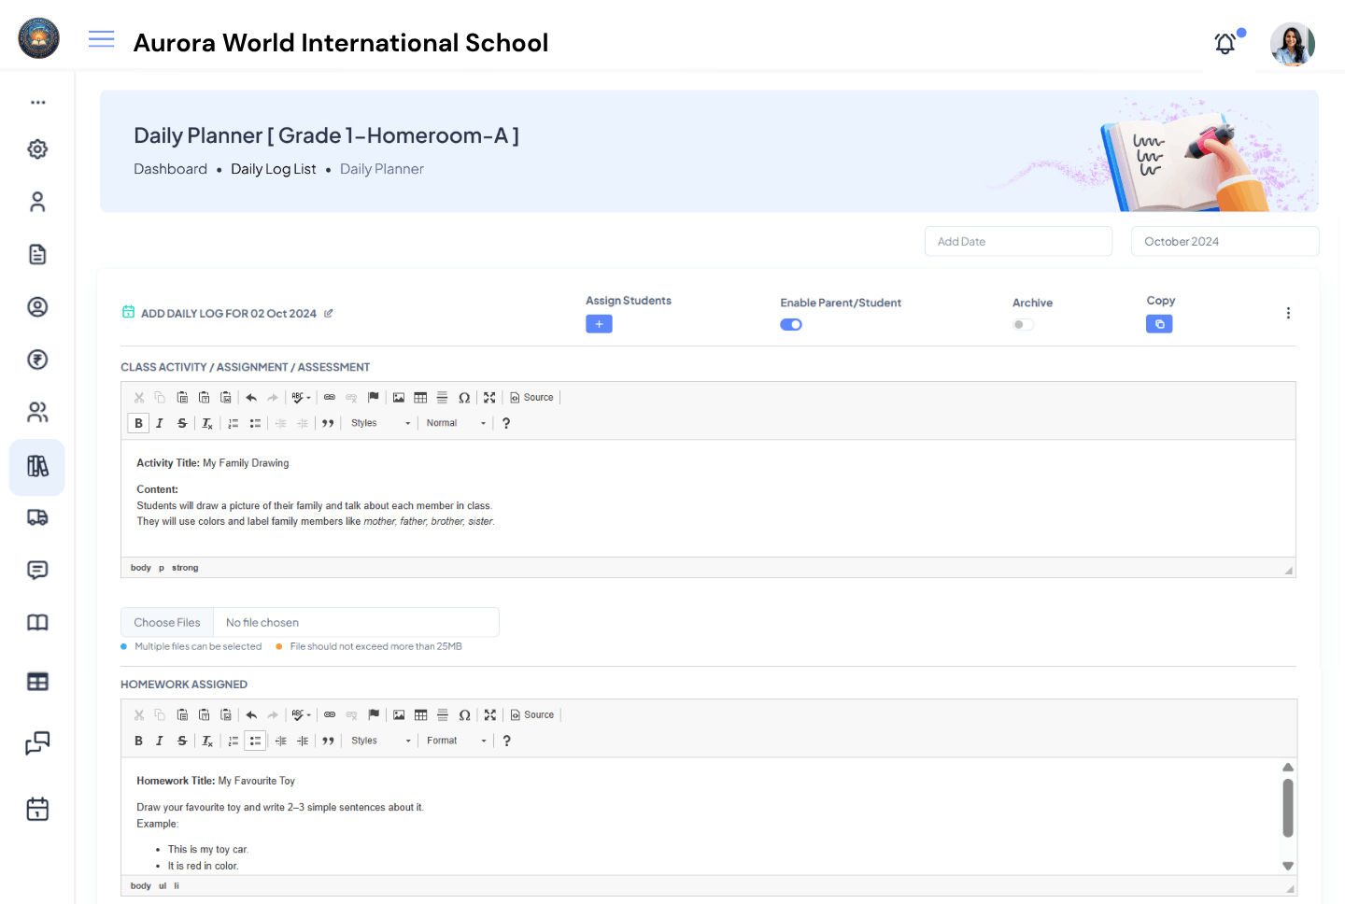Open the Styles dropdown in the homework toolbar
The height and width of the screenshot is (904, 1345).
[x=378, y=740]
